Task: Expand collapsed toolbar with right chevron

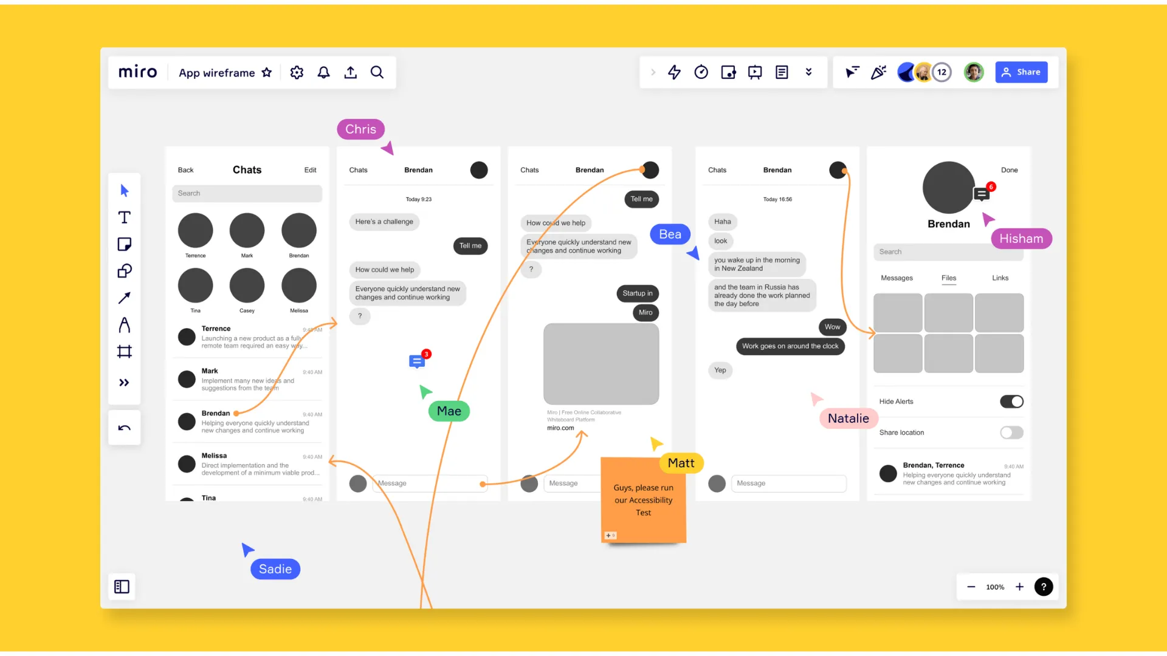Action: point(653,72)
